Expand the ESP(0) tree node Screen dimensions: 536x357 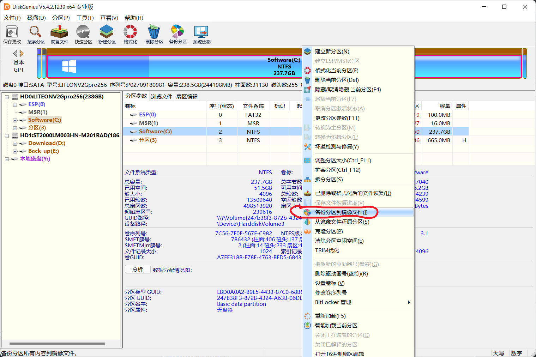coord(15,104)
